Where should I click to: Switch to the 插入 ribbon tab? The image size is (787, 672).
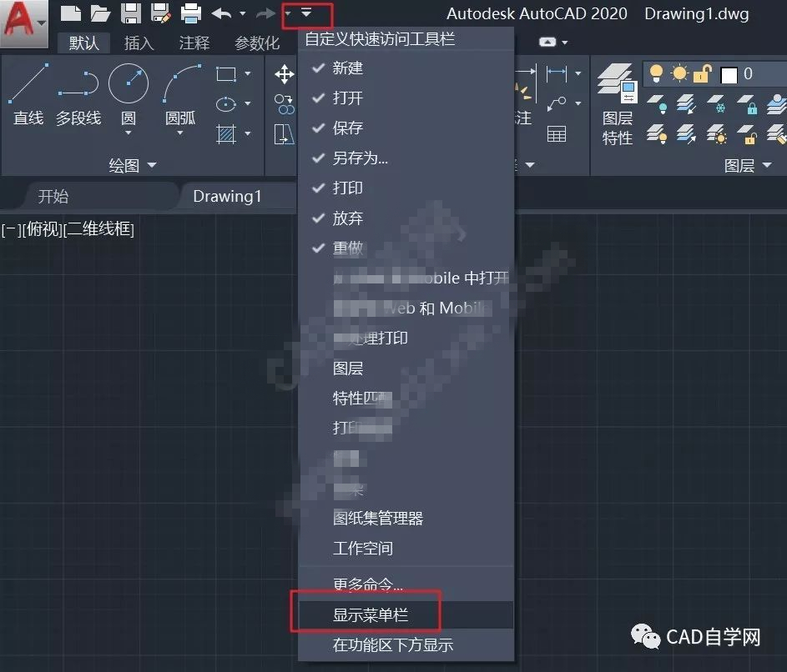click(139, 43)
